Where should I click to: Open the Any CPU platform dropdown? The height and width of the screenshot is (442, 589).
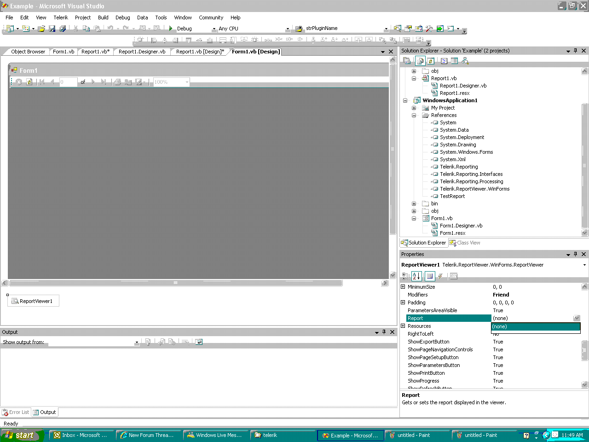(x=288, y=29)
